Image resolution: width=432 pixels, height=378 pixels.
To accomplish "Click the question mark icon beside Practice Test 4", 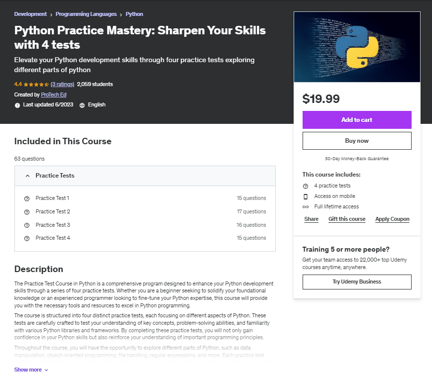I will (x=27, y=238).
